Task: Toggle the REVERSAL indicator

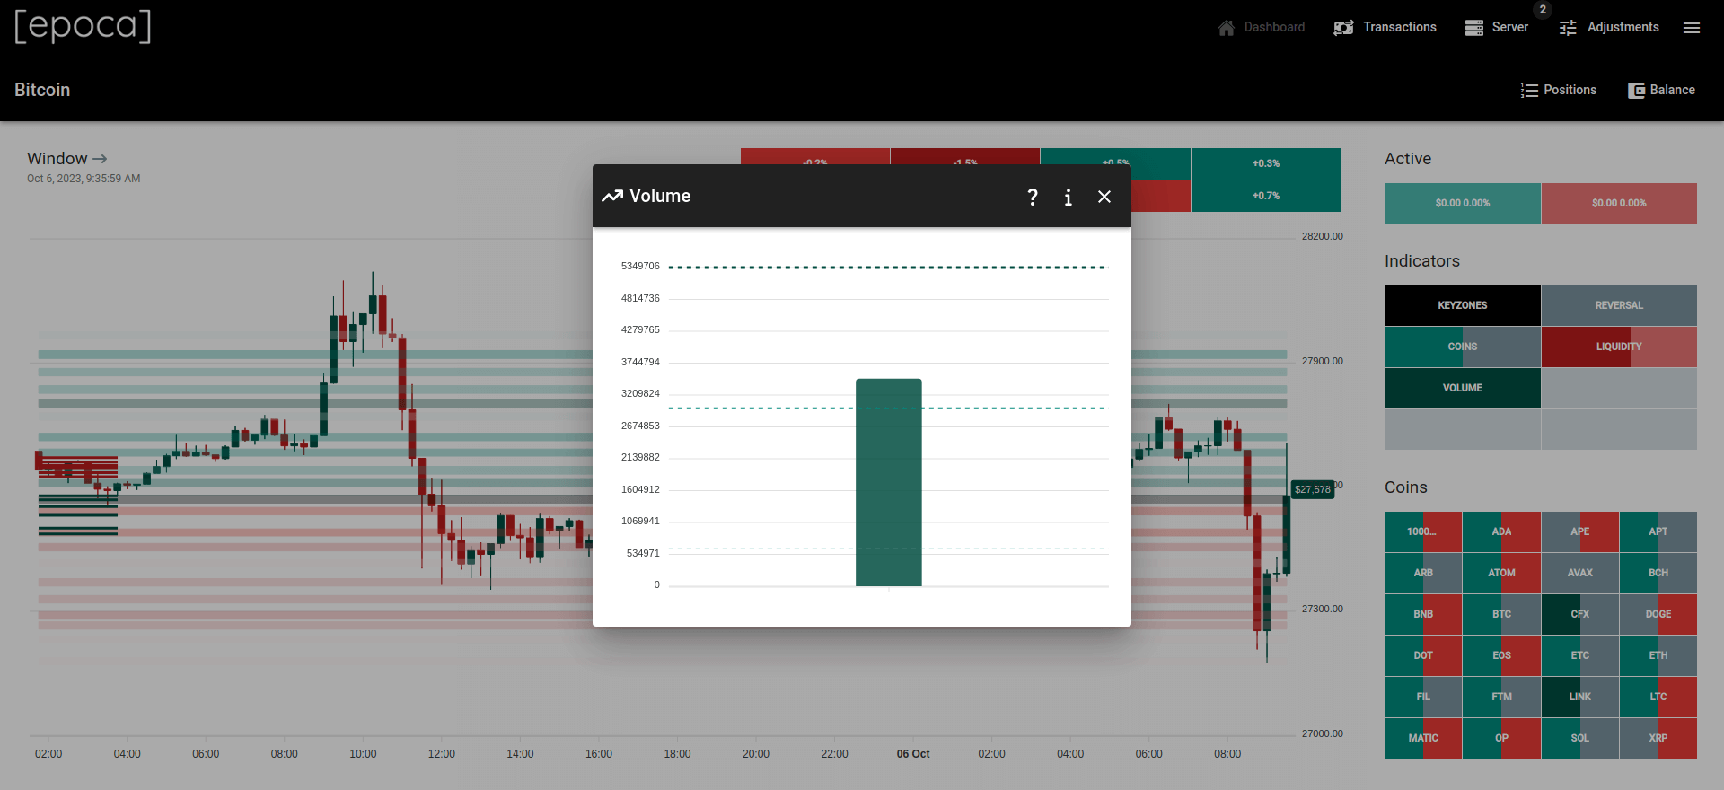Action: pyautogui.click(x=1619, y=306)
